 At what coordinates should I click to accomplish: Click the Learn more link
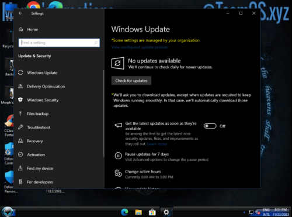157,144
